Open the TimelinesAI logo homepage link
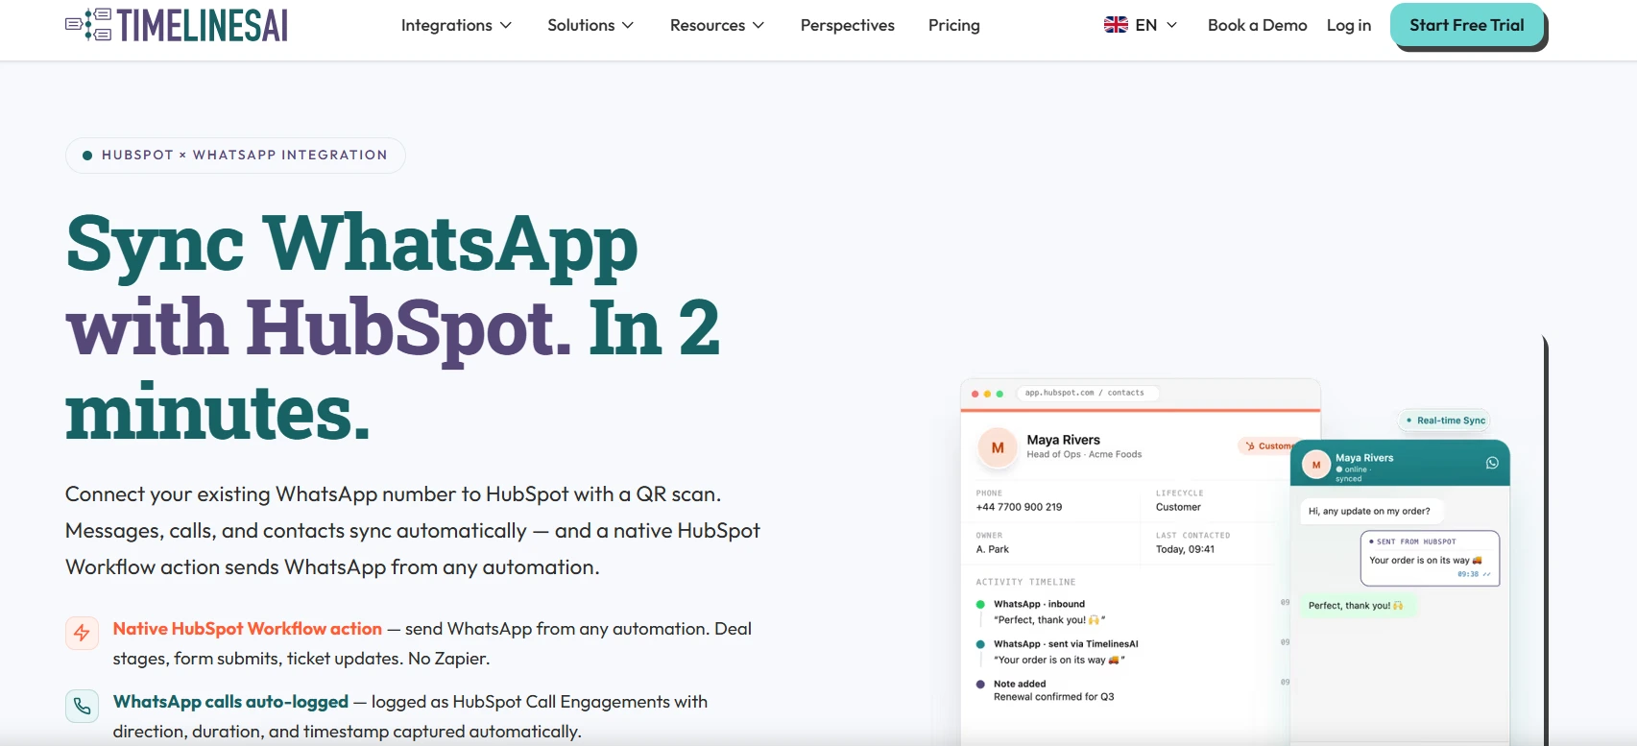This screenshot has height=746, width=1637. [x=177, y=25]
